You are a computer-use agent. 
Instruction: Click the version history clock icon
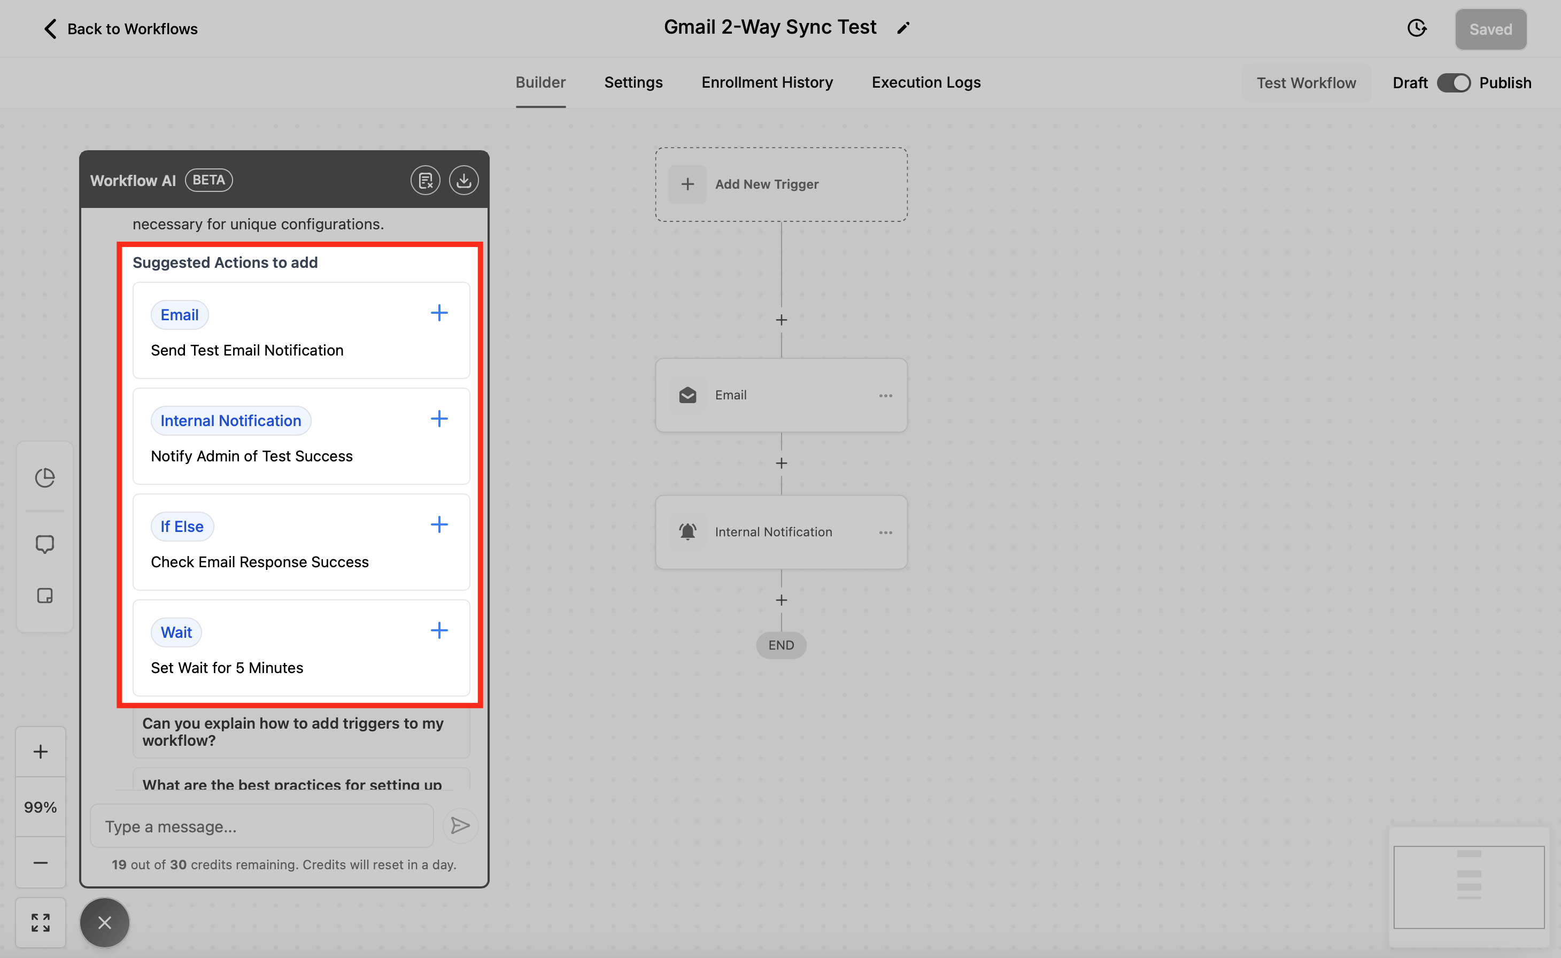pyautogui.click(x=1417, y=28)
